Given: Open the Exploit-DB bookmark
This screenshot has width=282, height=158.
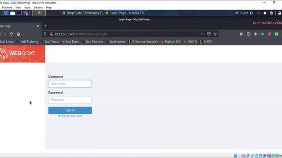Looking at the screenshot, I should pos(171,42).
